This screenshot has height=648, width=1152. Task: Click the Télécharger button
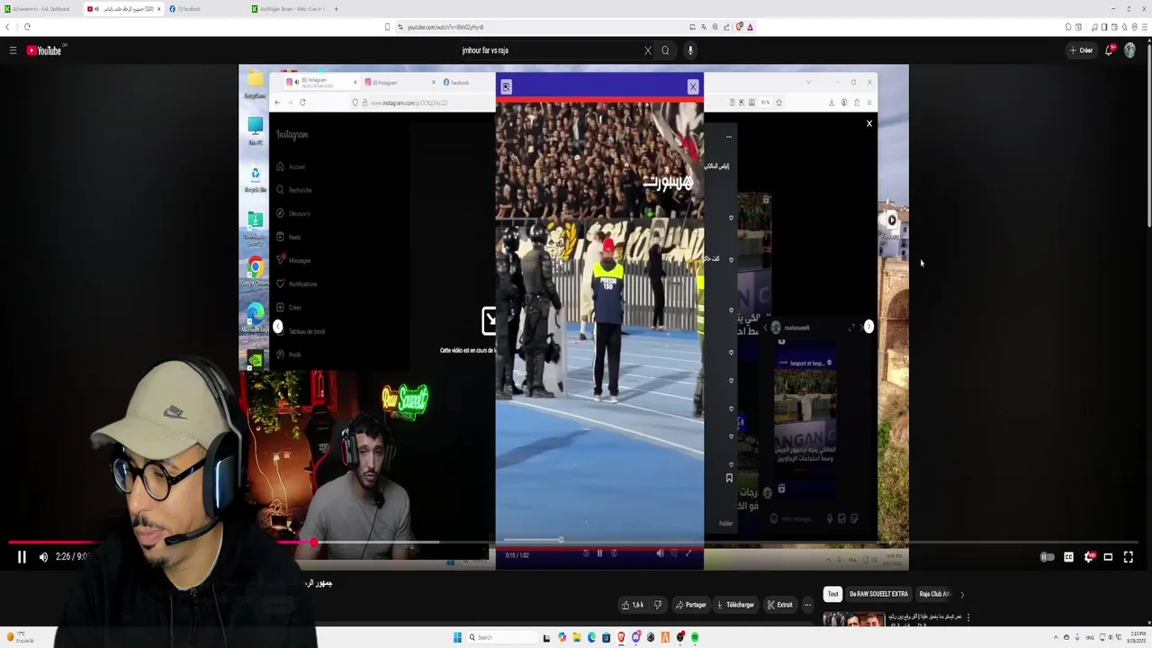[x=735, y=605]
